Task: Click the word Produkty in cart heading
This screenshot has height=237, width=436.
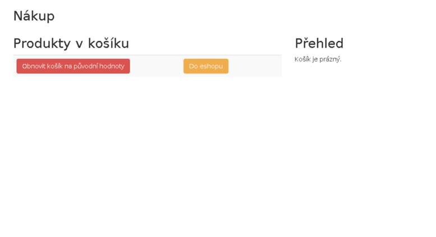Action: pyautogui.click(x=42, y=44)
